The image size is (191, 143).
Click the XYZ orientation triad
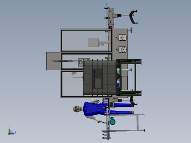click(12, 131)
